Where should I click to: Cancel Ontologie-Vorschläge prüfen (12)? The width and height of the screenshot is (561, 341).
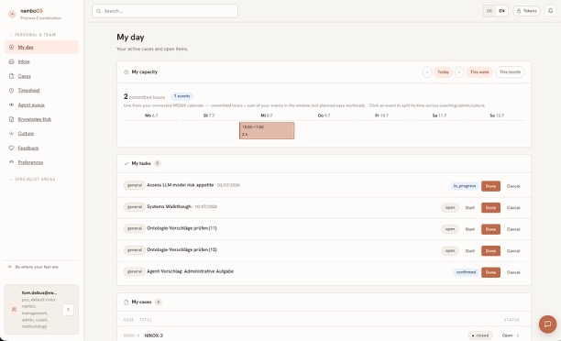click(513, 251)
